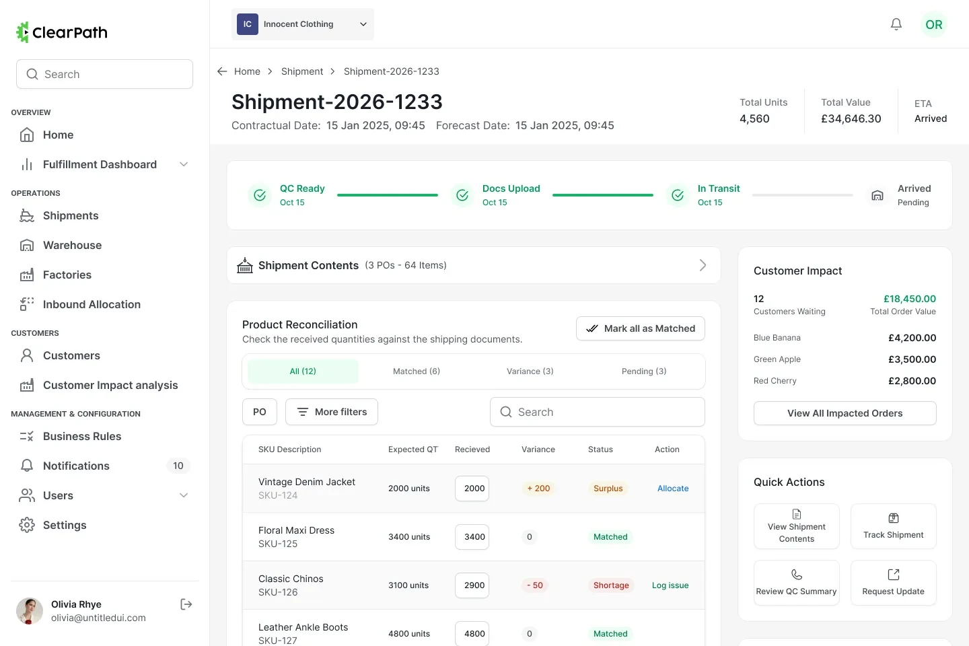Click the sidebar Search field
The width and height of the screenshot is (969, 646).
[104, 74]
